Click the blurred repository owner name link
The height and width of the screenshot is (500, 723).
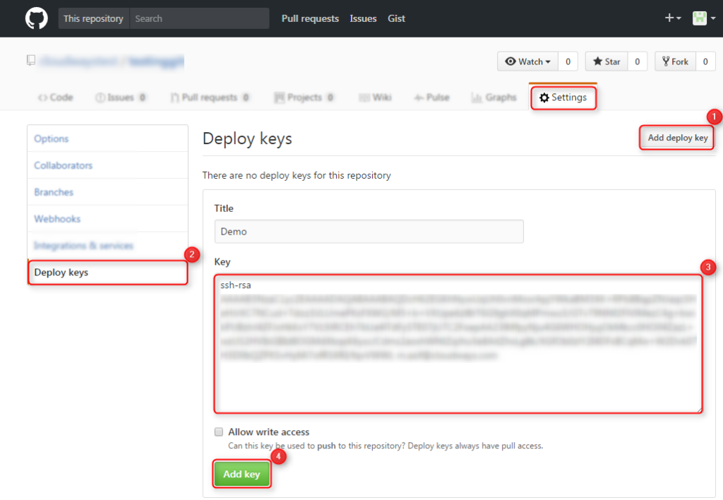(79, 61)
